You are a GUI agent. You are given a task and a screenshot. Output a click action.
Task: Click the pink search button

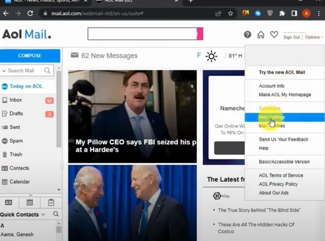200,34
